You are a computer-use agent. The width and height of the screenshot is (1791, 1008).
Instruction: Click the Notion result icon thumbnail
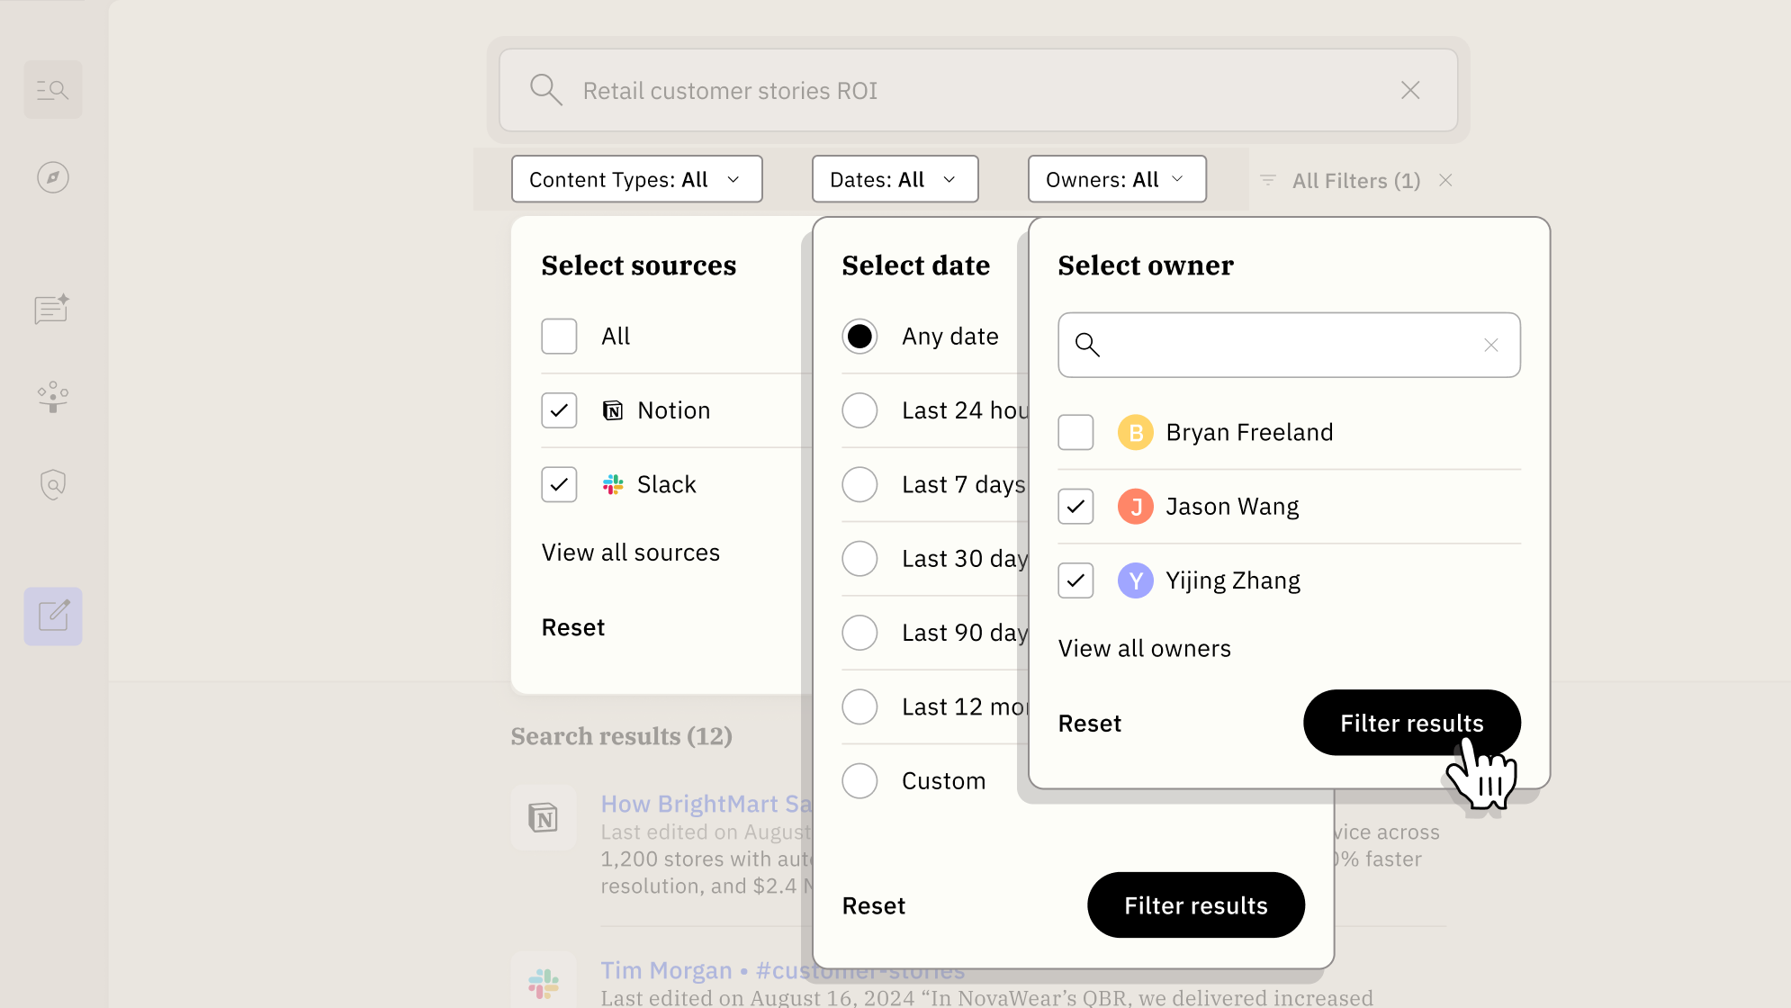pyautogui.click(x=543, y=818)
